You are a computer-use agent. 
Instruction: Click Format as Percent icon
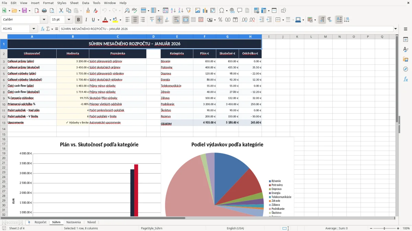220,20
